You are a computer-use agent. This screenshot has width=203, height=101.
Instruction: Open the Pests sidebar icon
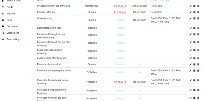[3, 20]
